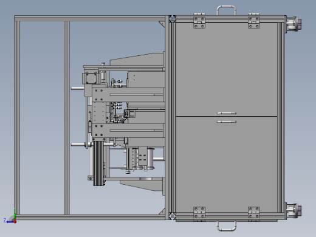Select the bottom horizontal frame profile
This screenshot has height=237, width=316.
[90, 218]
